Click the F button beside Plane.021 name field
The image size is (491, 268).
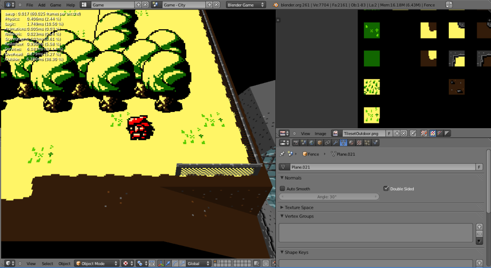479,167
